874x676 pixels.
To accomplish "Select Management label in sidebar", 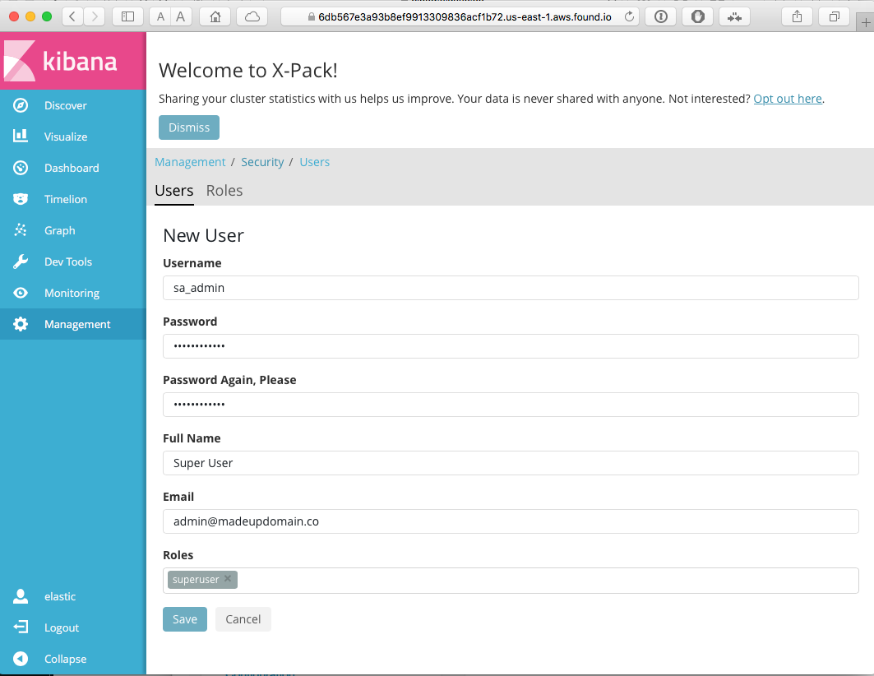I will pos(77,324).
